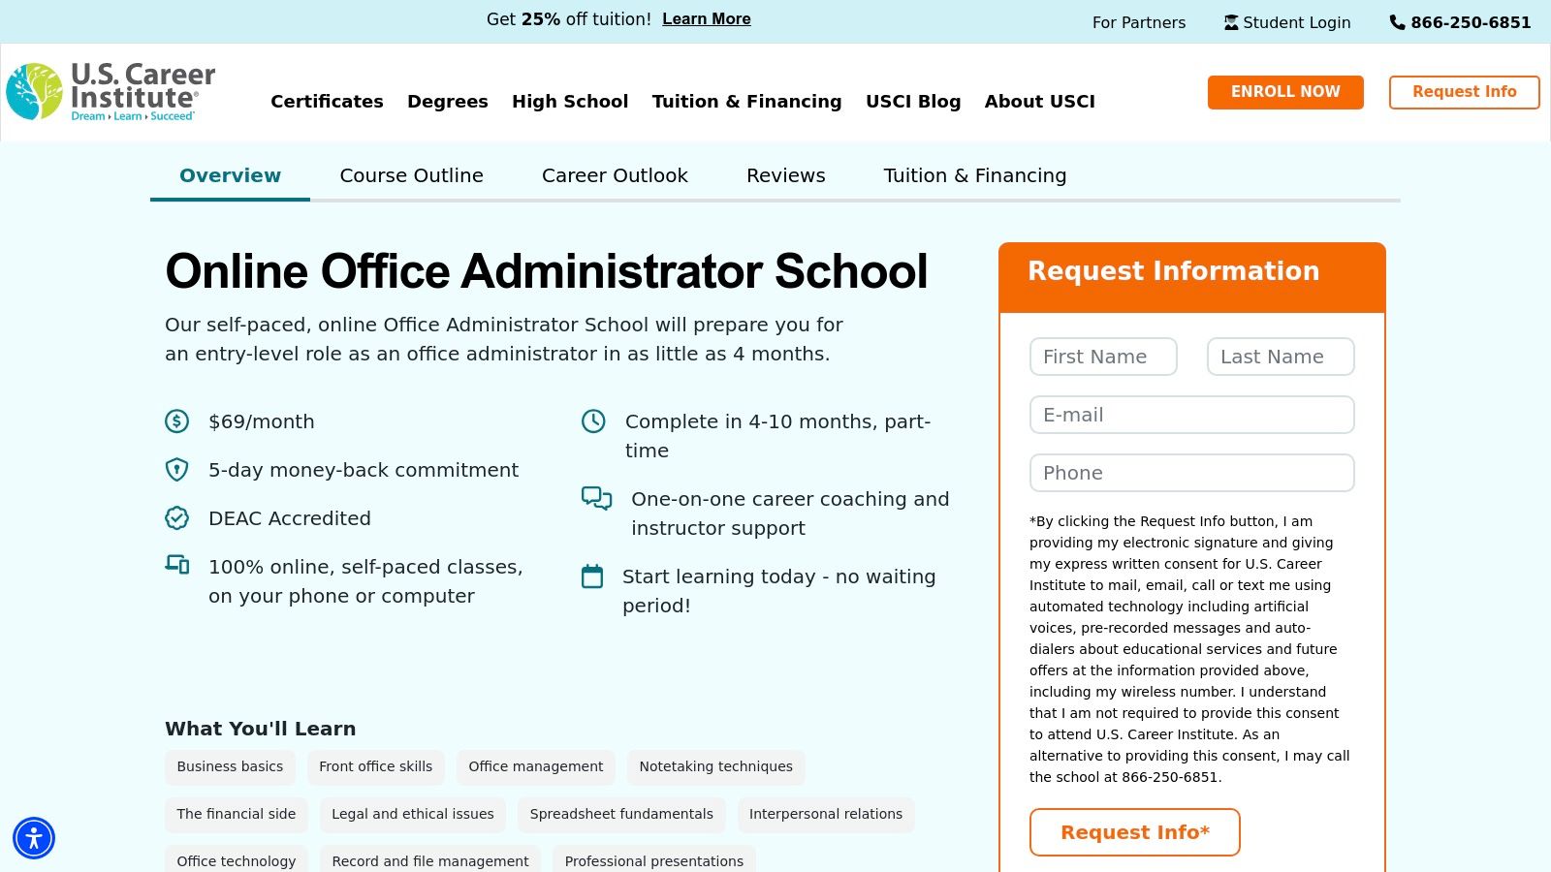Click the phone icon beside 866-250-6851
The height and width of the screenshot is (872, 1551).
[x=1396, y=21]
